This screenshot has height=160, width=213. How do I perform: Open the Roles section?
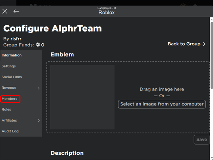(6, 109)
